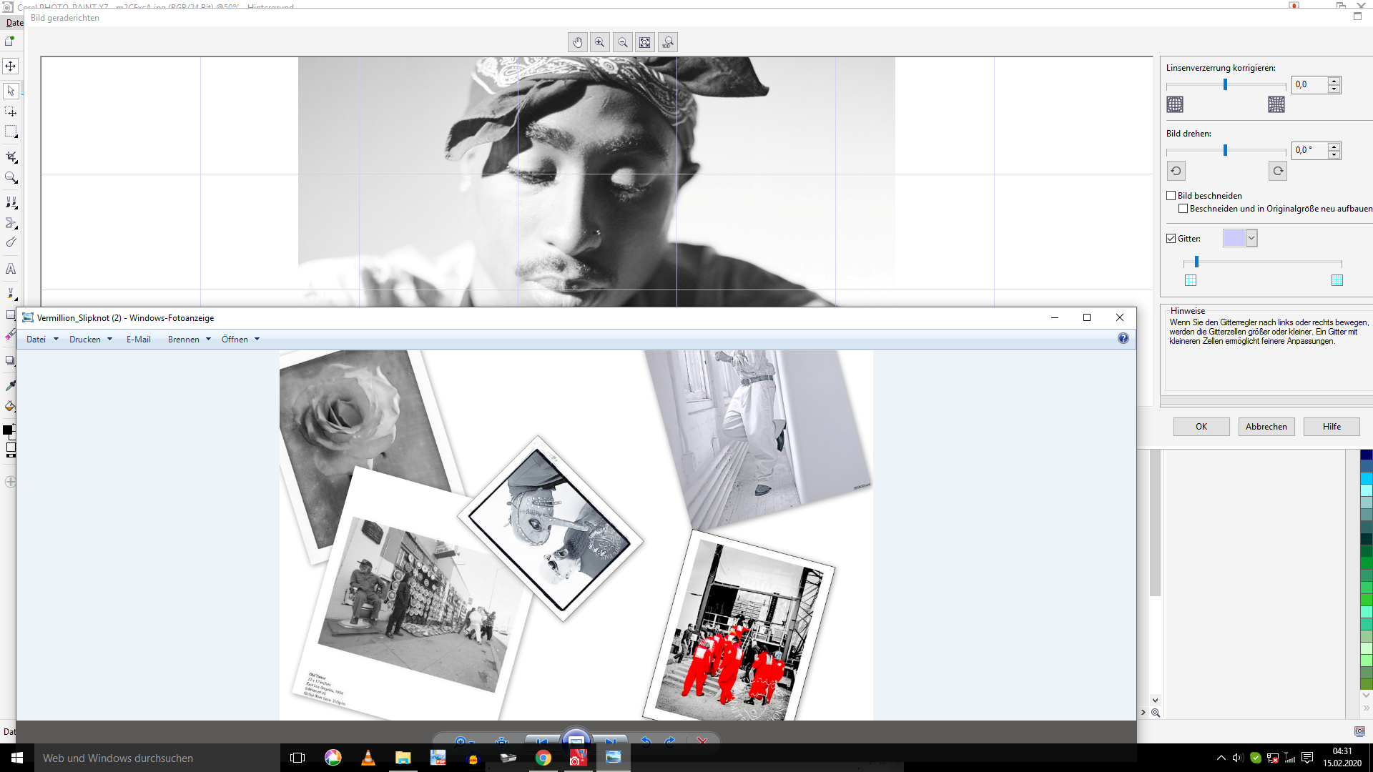Click the lens distortion value field
Screen dimensions: 1373x772
tap(1310, 85)
